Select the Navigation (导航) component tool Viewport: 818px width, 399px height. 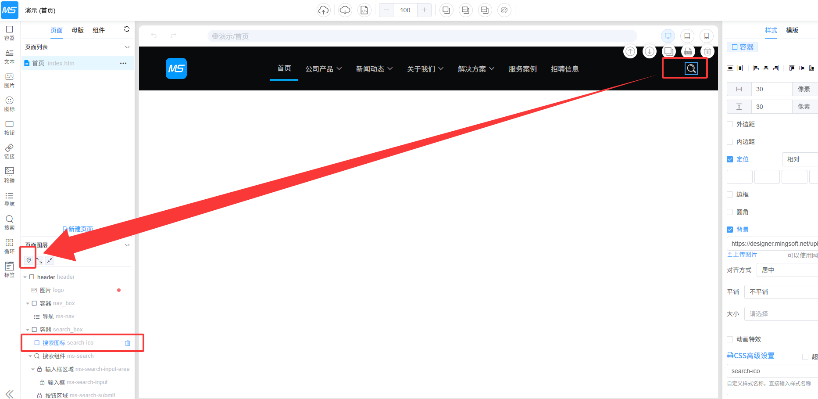[x=9, y=198]
